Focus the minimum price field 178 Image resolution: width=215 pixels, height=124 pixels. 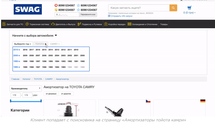[16, 95]
